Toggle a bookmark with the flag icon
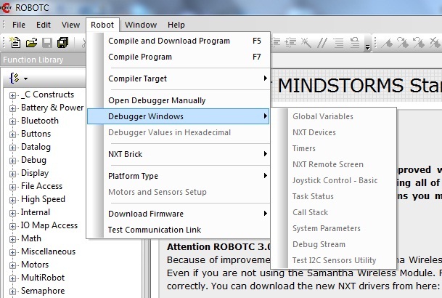This screenshot has width=442, height=298. (x=387, y=43)
